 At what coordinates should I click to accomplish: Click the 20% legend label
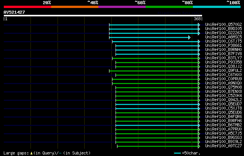[47, 3]
